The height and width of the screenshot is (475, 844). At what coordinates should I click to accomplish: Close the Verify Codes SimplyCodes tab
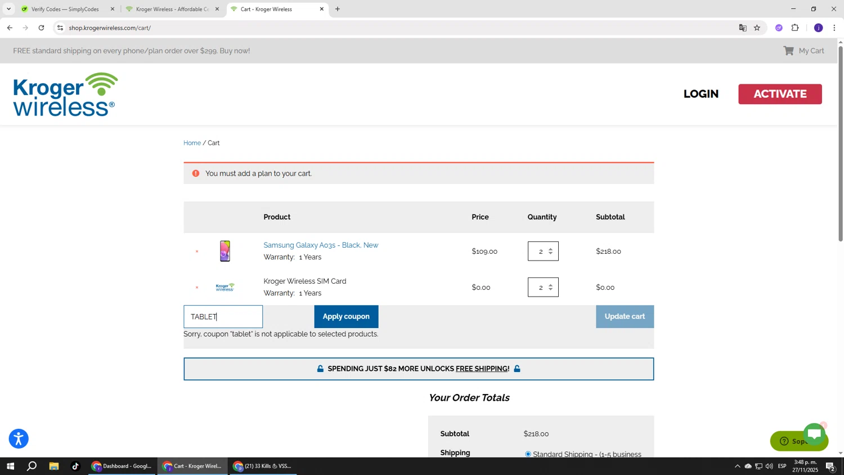coord(113,9)
